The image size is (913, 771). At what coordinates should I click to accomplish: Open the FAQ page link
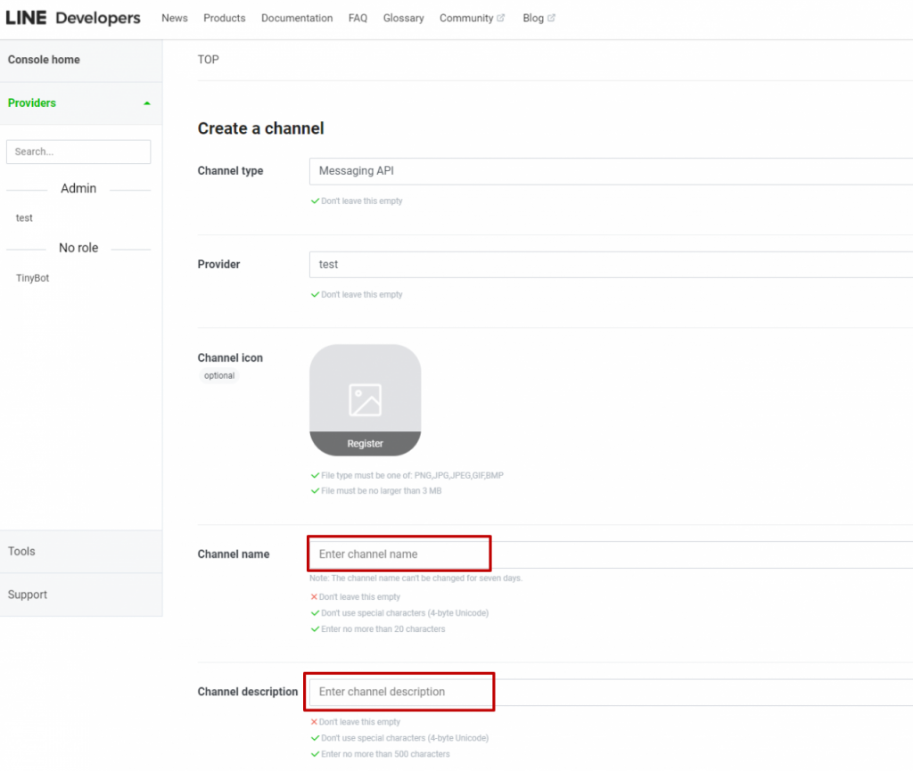point(358,18)
